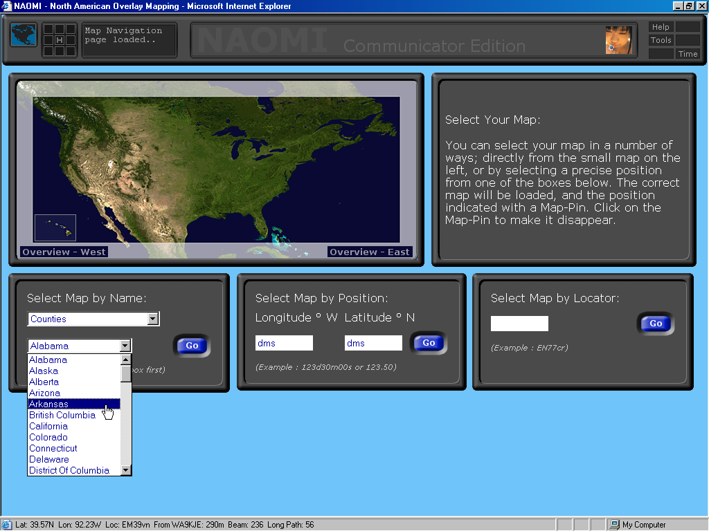709x531 pixels.
Task: Open the Help menu button
Action: [x=661, y=27]
